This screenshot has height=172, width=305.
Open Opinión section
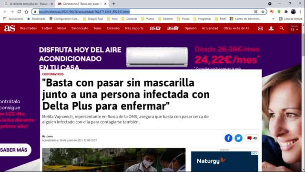click(191, 28)
